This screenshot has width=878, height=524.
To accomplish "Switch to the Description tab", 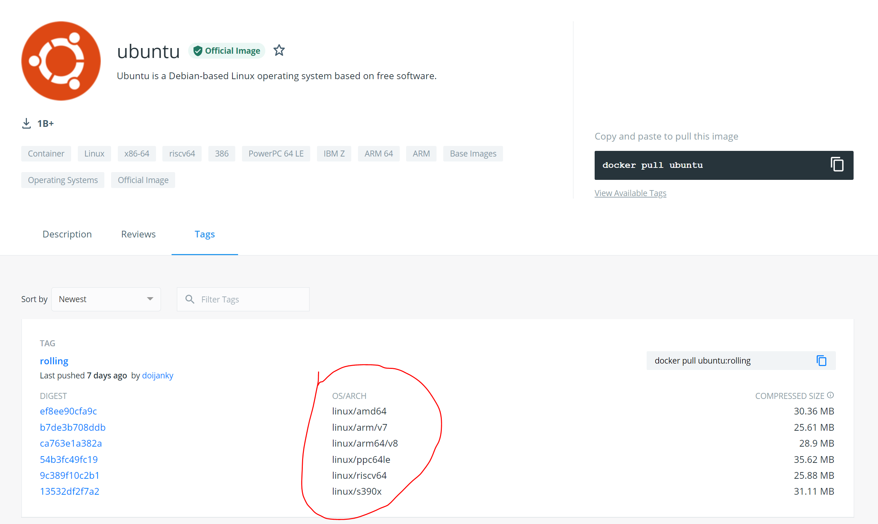I will (67, 234).
